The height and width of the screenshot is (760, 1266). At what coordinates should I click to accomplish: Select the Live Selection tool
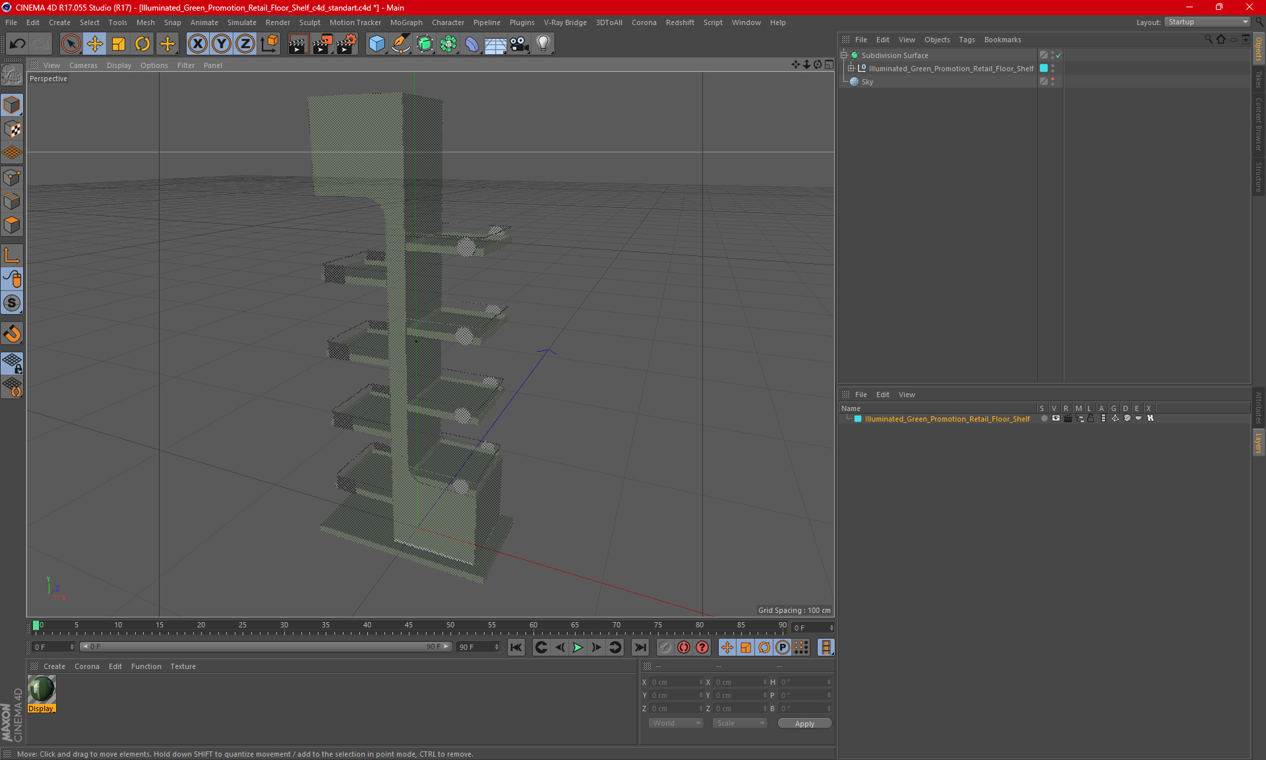pos(71,44)
